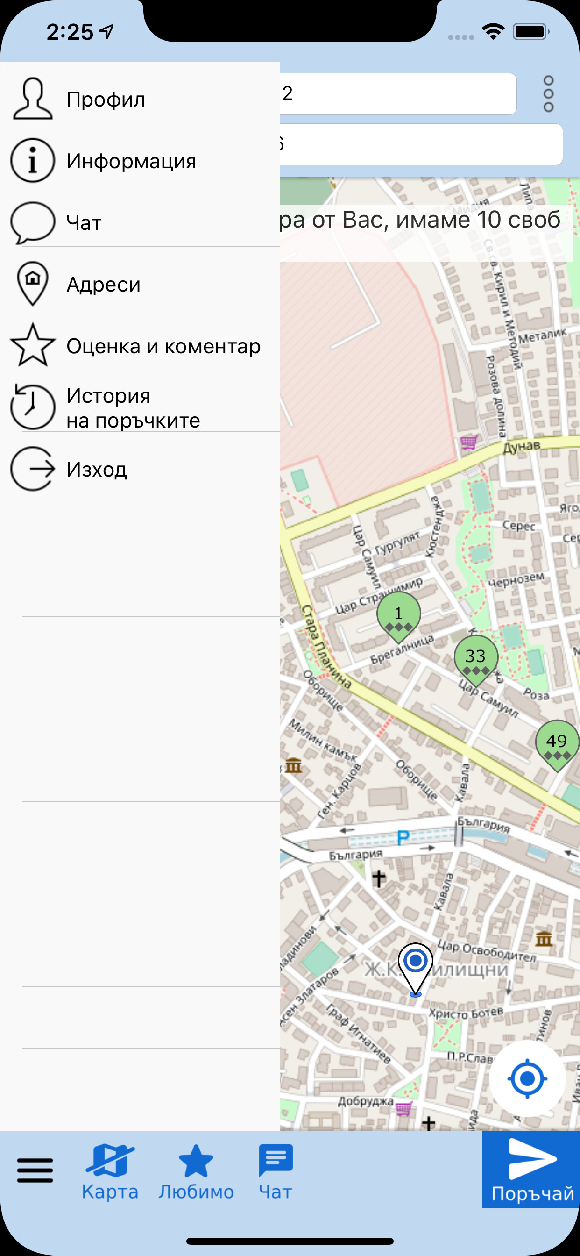Tap the Брегалница street label
This screenshot has height=1256, width=580.
tap(402, 649)
